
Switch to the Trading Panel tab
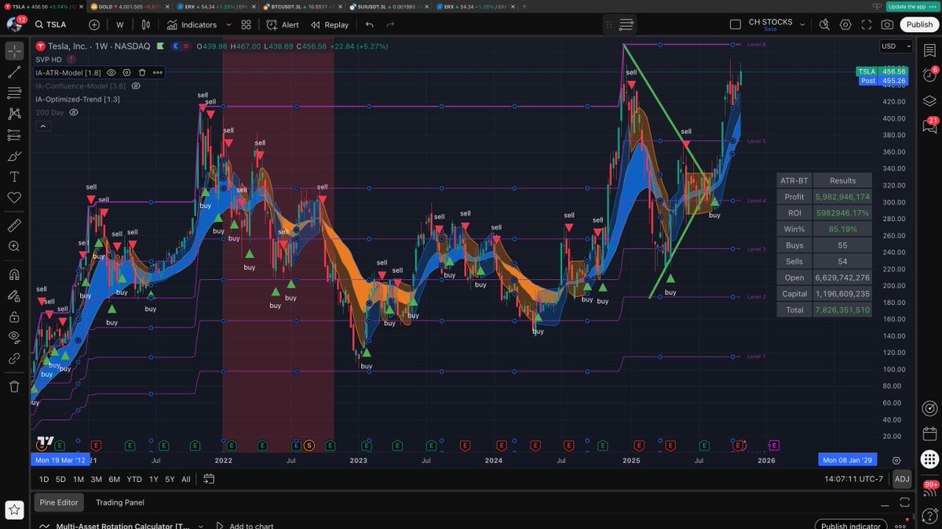pyautogui.click(x=119, y=502)
